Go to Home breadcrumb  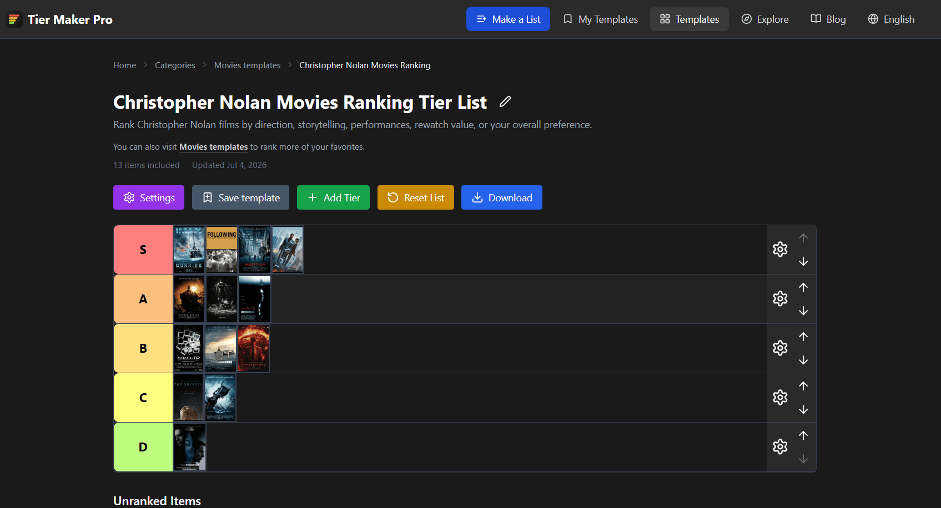click(x=124, y=65)
